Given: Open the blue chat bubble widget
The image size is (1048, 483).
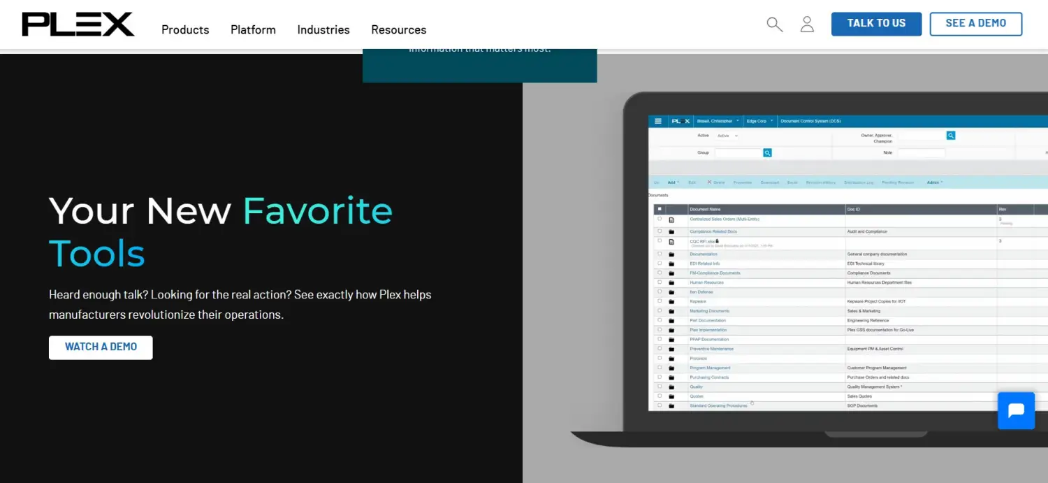Looking at the screenshot, I should (1016, 410).
